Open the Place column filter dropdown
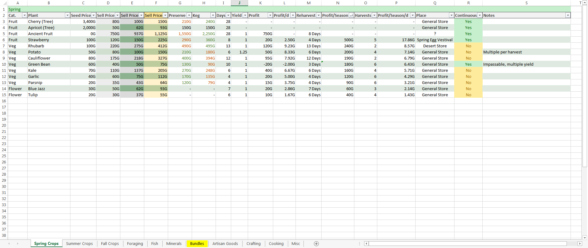 451,15
